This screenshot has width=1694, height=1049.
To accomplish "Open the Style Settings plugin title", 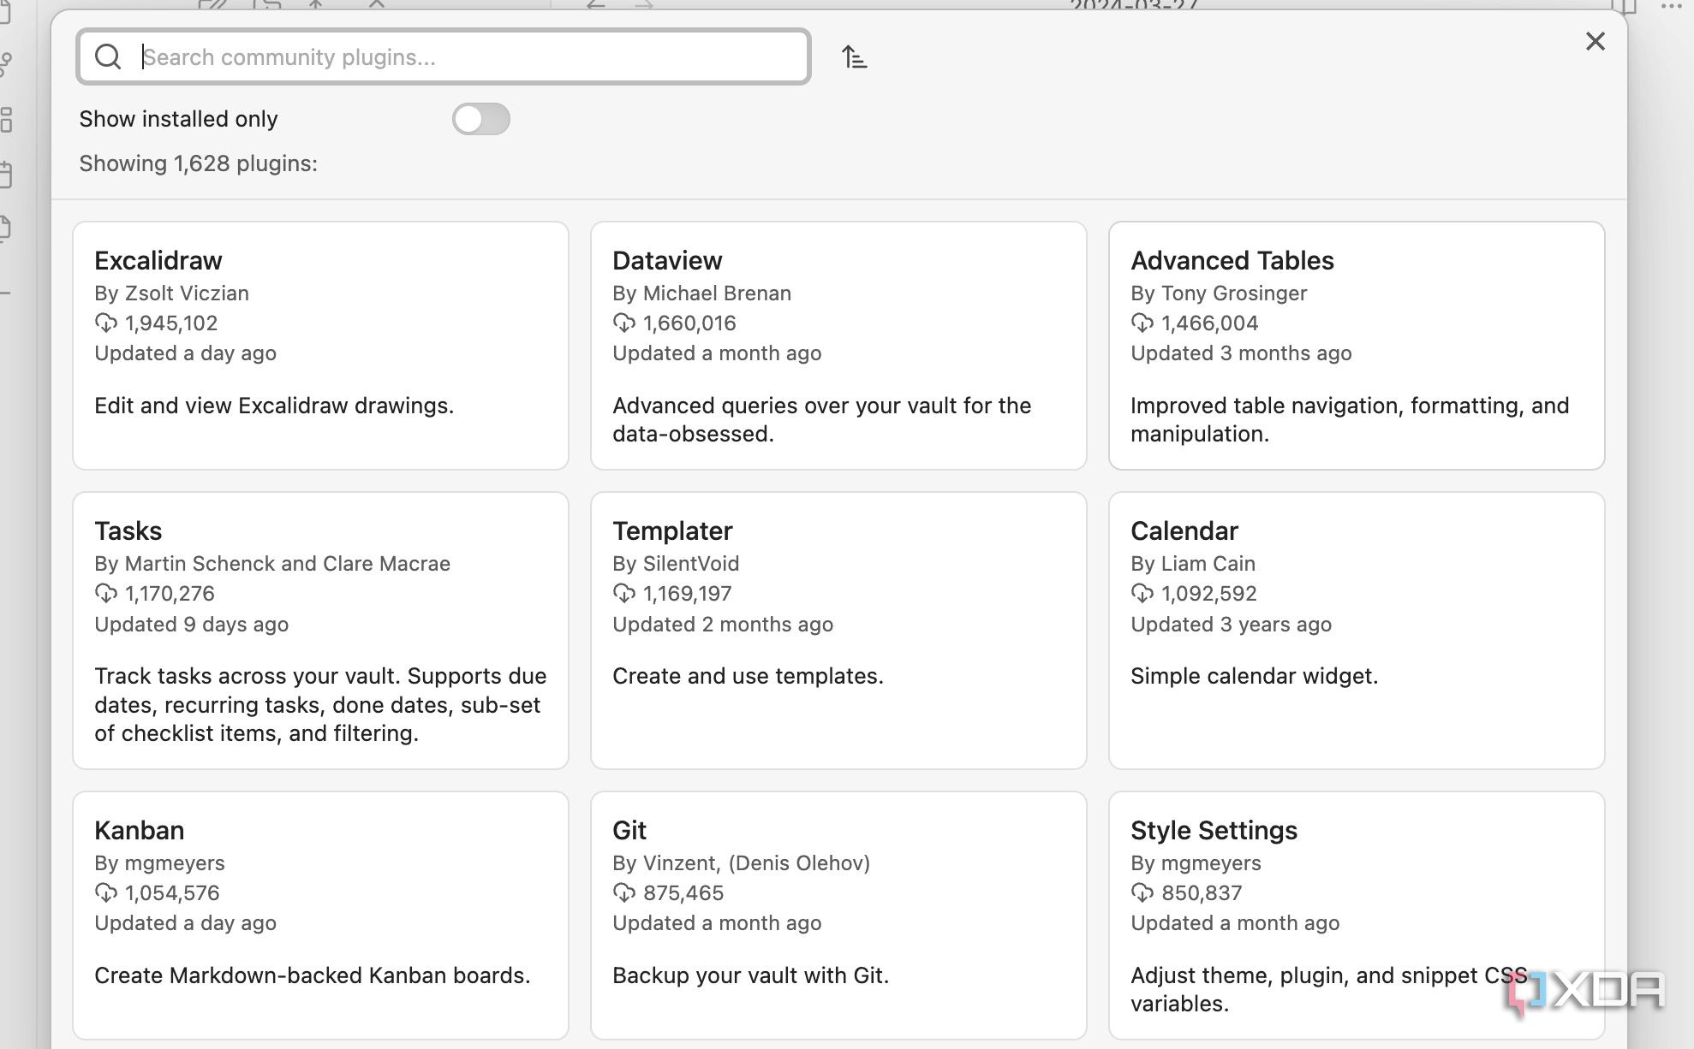I will pos(1214,831).
